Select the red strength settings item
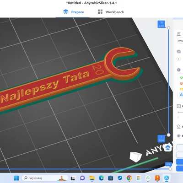 point(181,83)
